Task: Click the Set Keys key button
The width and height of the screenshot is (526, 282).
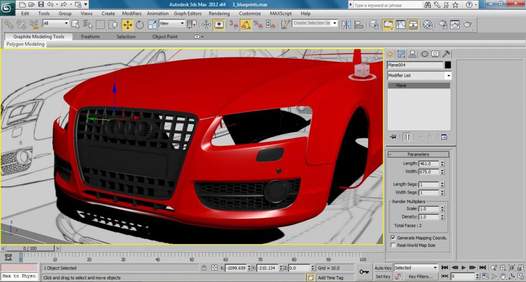Action: coord(365,271)
